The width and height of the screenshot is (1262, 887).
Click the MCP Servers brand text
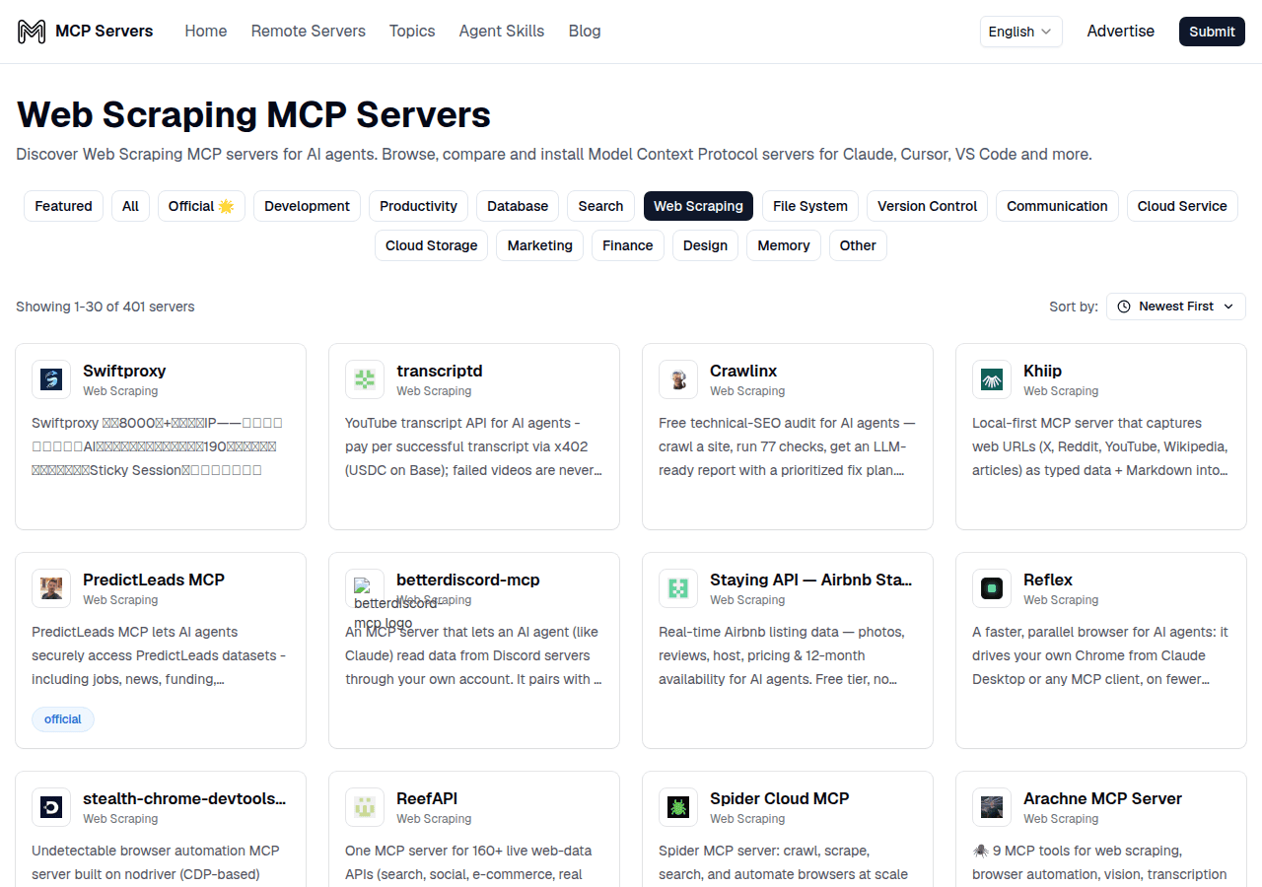(x=105, y=31)
